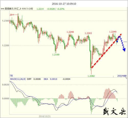Click the 1.2249 high price label
The height and width of the screenshot is (118, 128).
coord(113,32)
